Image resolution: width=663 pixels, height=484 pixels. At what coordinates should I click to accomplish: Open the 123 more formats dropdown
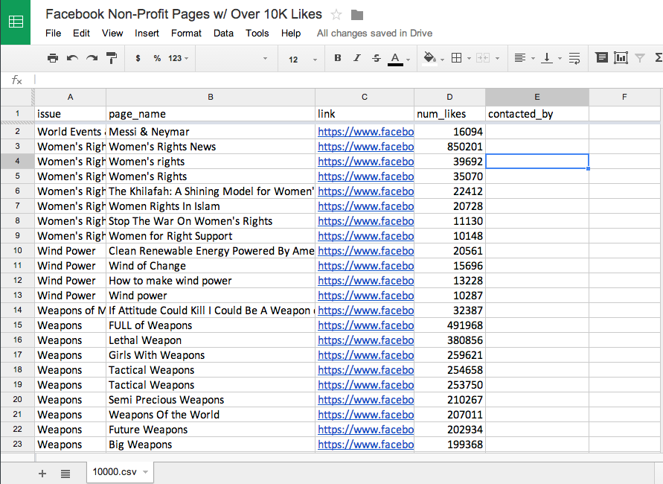point(178,58)
